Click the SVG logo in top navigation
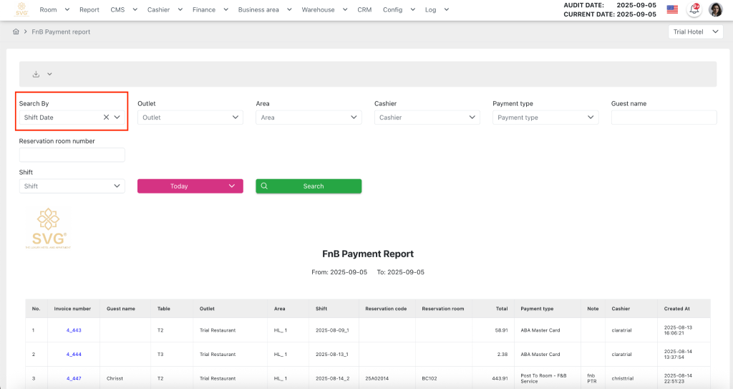733x389 pixels. pyautogui.click(x=21, y=10)
